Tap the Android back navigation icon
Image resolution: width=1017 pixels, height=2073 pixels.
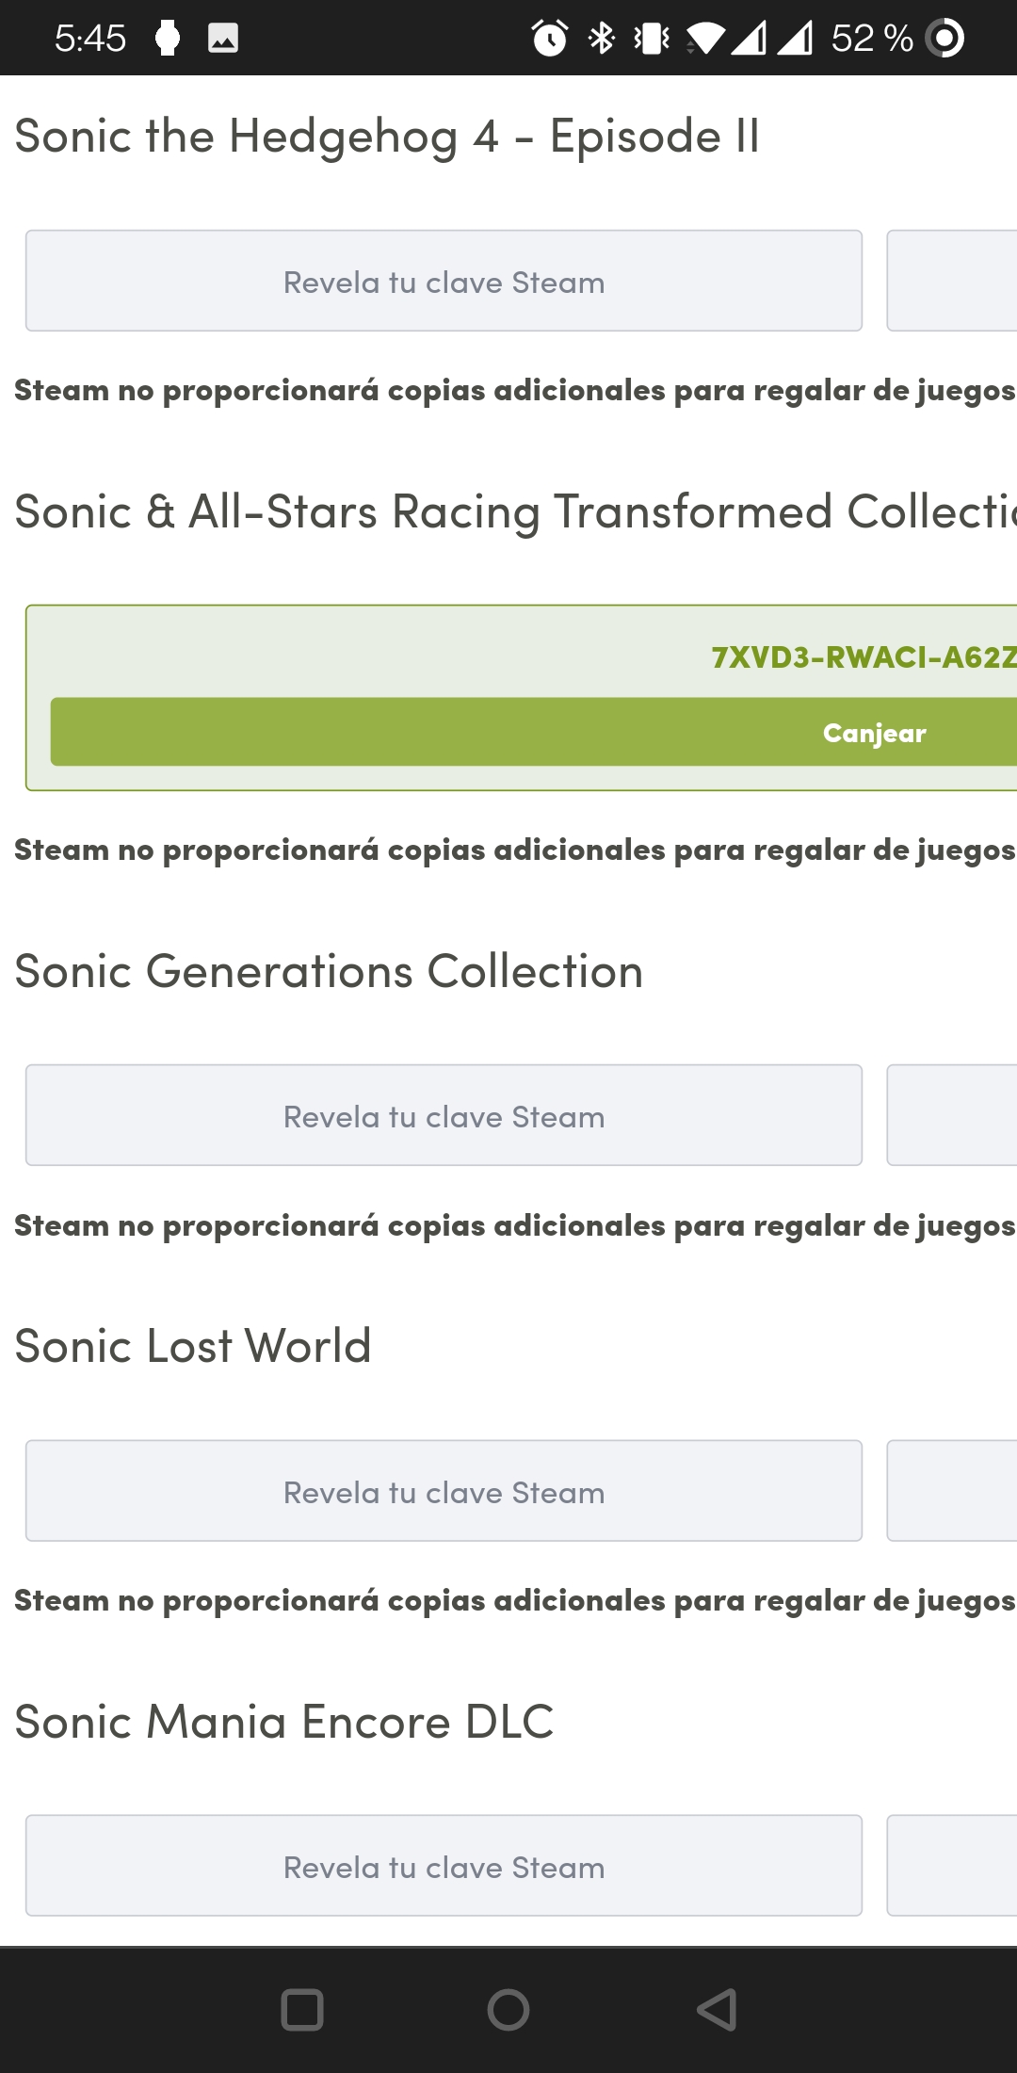717,2010
